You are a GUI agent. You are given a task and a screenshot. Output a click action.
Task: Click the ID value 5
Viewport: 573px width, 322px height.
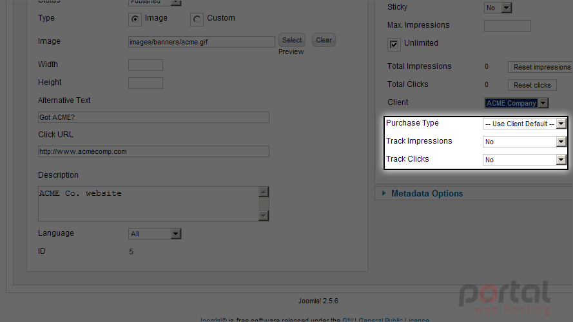(x=131, y=252)
